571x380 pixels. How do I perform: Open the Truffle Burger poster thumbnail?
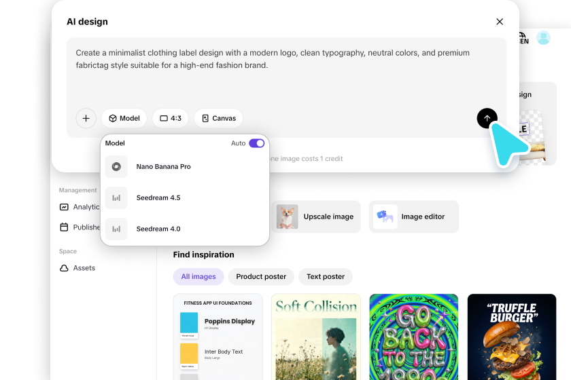[x=512, y=337]
